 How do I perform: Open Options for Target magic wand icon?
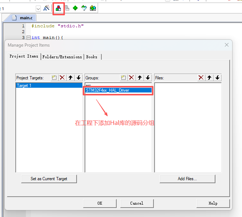[x=46, y=8]
